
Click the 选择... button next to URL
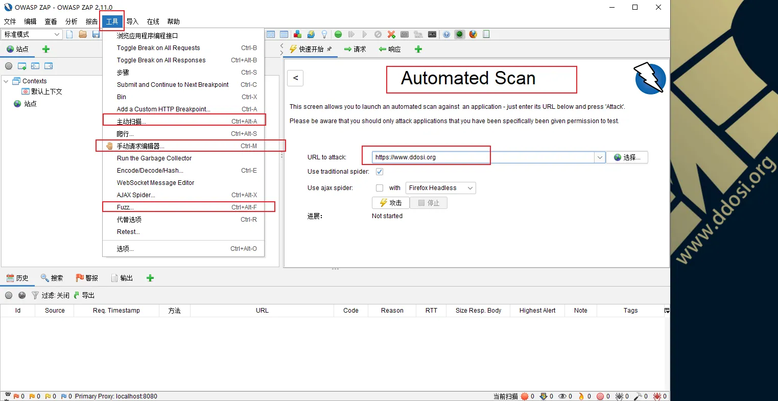(627, 157)
